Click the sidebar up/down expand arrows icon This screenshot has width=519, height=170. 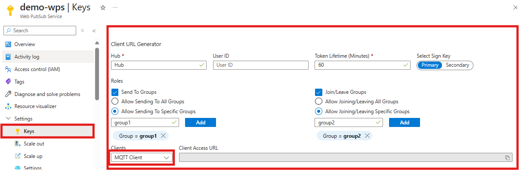pyautogui.click(x=83, y=31)
